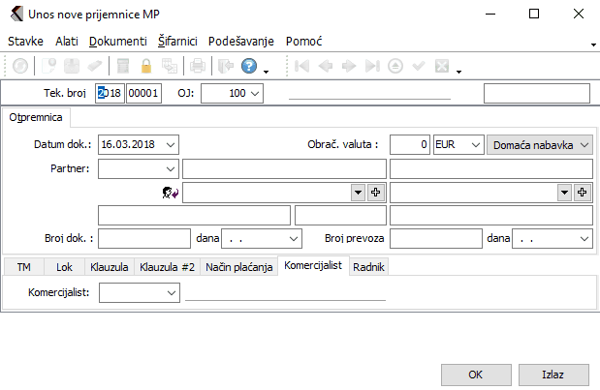
Task: Click the plus button beside left address dropdown
Action: tap(376, 193)
